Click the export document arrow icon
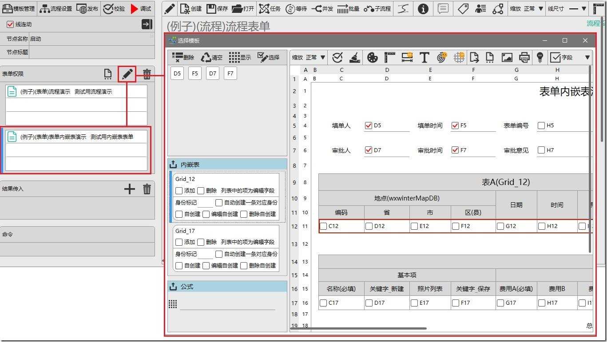607x342 pixels. point(474,57)
